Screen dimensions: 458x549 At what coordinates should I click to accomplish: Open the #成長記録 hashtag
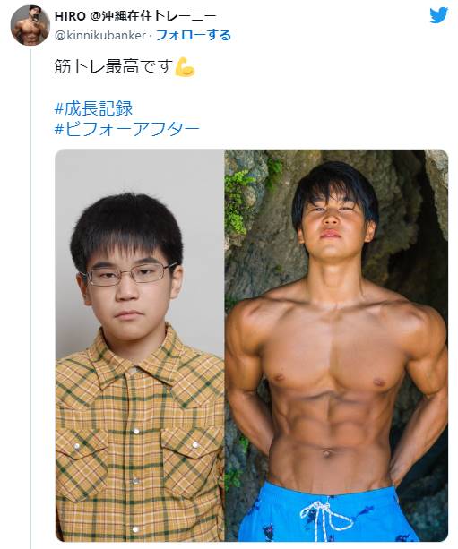(93, 108)
